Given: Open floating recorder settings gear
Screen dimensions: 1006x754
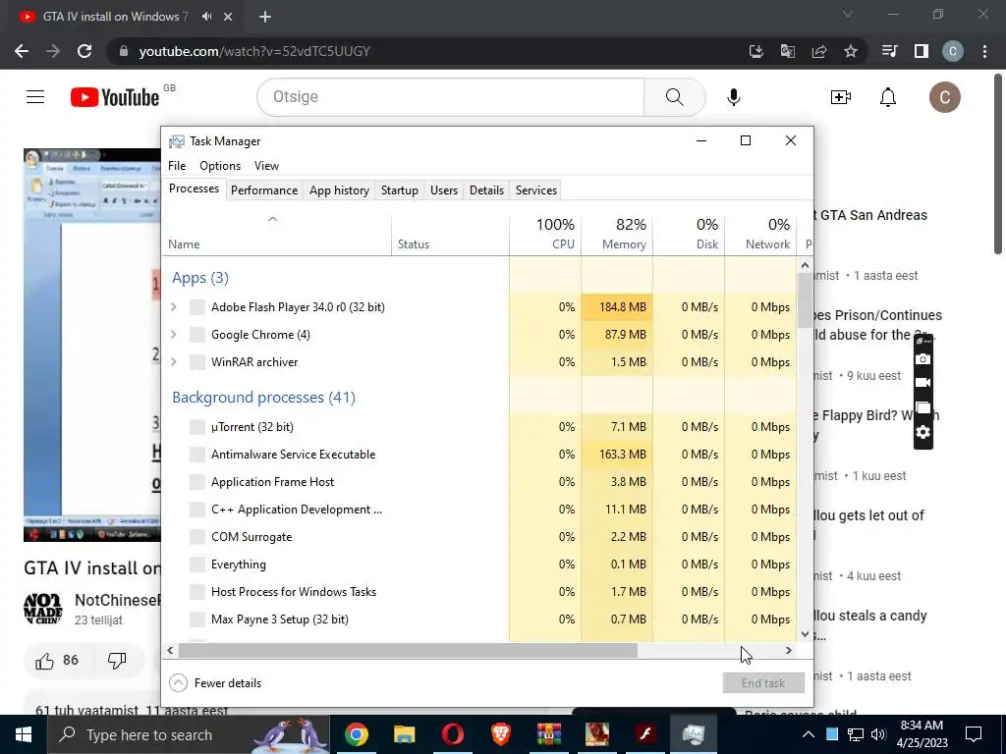Looking at the screenshot, I should click(922, 432).
